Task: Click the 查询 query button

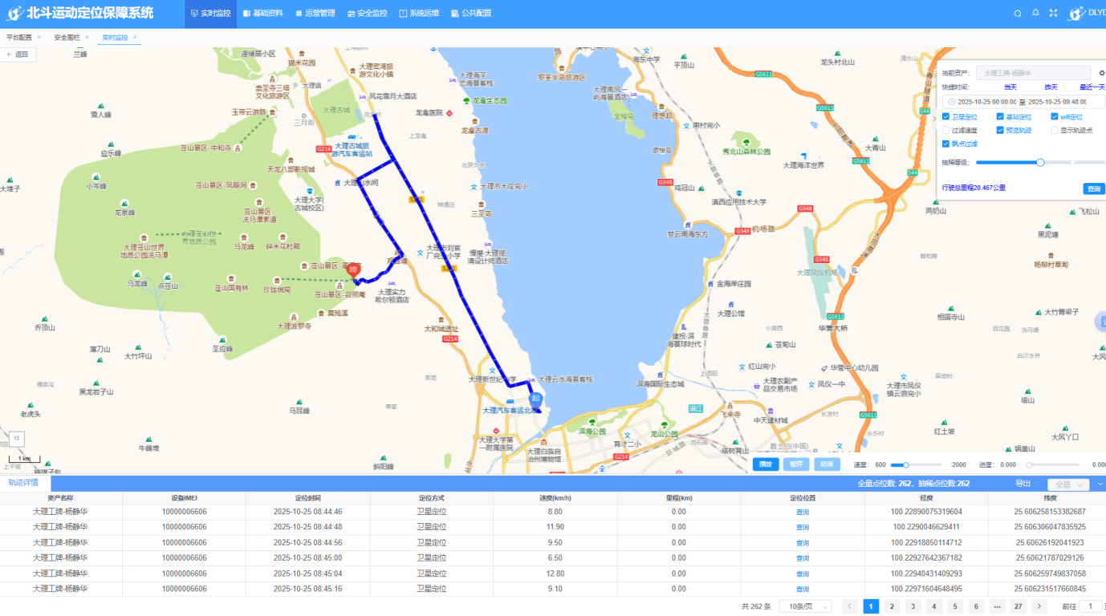Action: (1093, 188)
